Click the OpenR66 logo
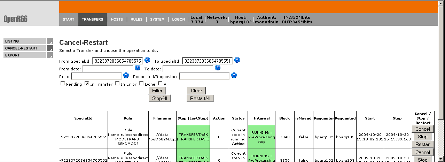 pos(15,20)
